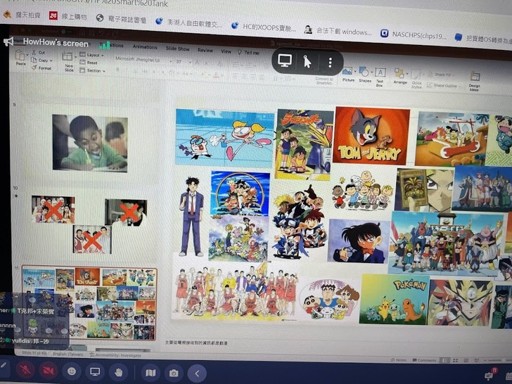The image size is (512, 384).
Task: Select slide 10 thumbnail with red crosses
Action: [x=89, y=224]
